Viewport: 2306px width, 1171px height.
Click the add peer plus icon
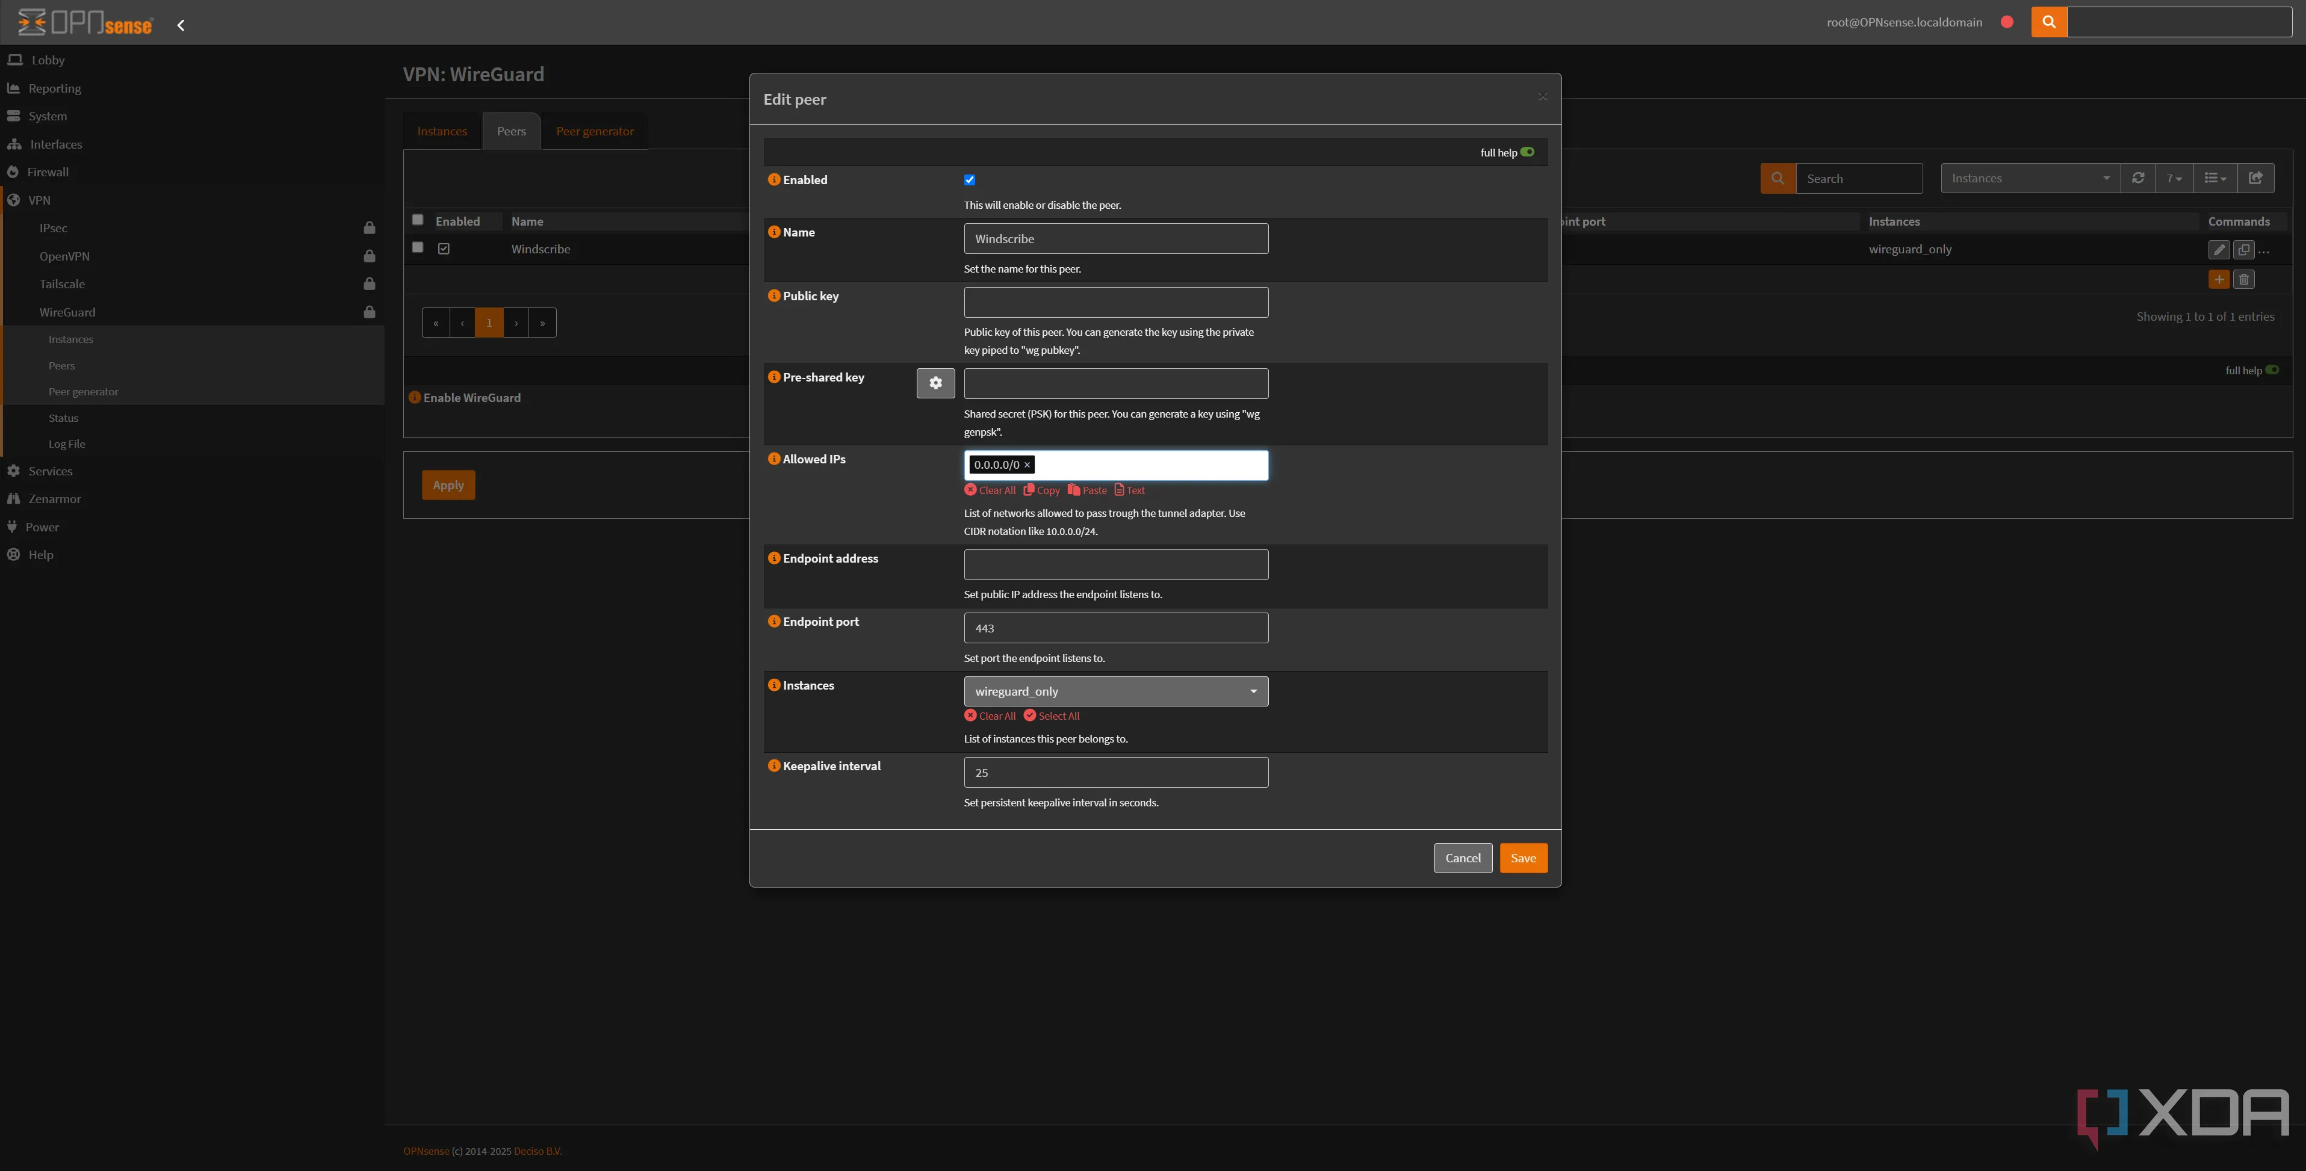coord(2218,280)
